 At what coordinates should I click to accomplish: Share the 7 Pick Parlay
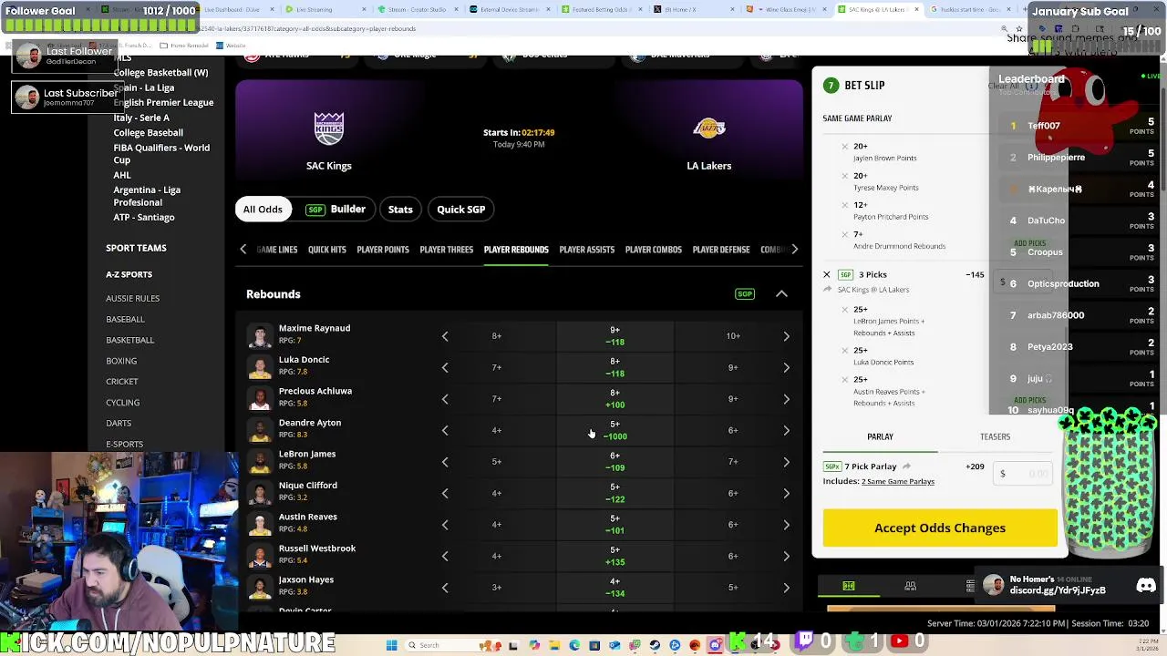pyautogui.click(x=906, y=466)
